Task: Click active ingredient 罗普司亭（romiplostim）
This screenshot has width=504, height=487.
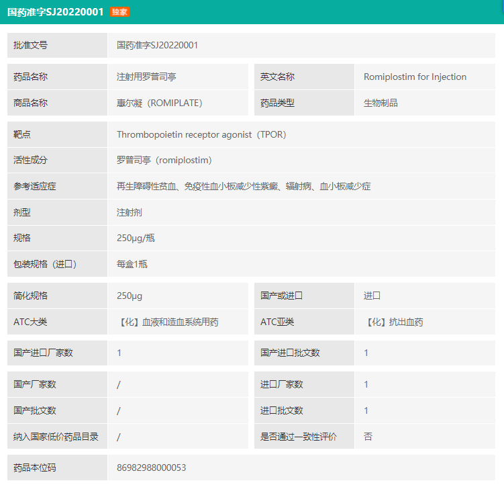Action: coord(164,160)
